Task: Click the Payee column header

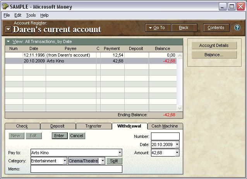Action: point(70,48)
